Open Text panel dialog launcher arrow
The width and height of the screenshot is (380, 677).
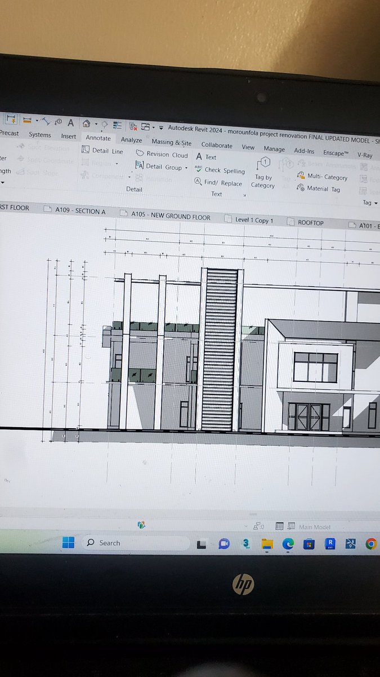point(244,195)
